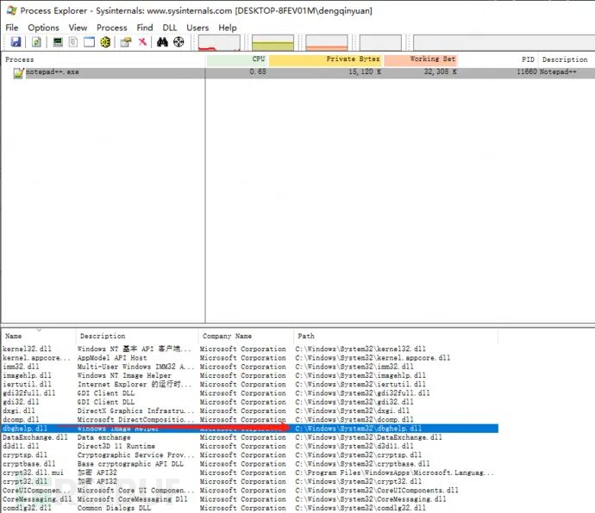595x513 pixels.
Task: Select the gdi32full.dll name entry
Action: [28, 392]
